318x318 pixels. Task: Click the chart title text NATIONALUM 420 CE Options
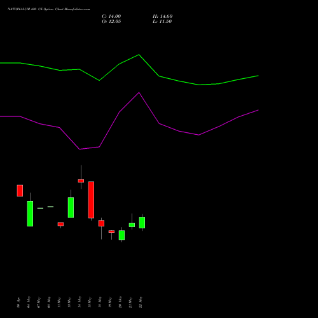(x=31, y=10)
